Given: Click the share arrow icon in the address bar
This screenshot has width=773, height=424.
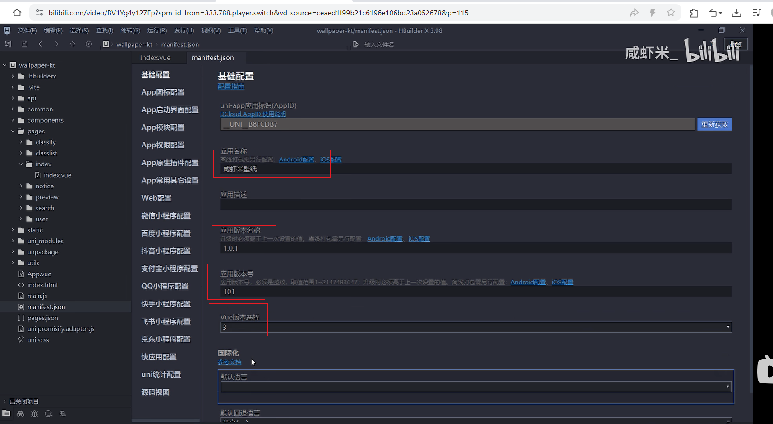Looking at the screenshot, I should click(x=634, y=13).
